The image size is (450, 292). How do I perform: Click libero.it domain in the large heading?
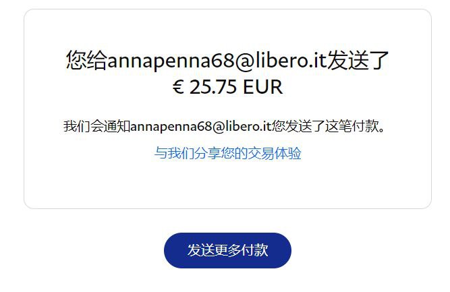pos(291,60)
